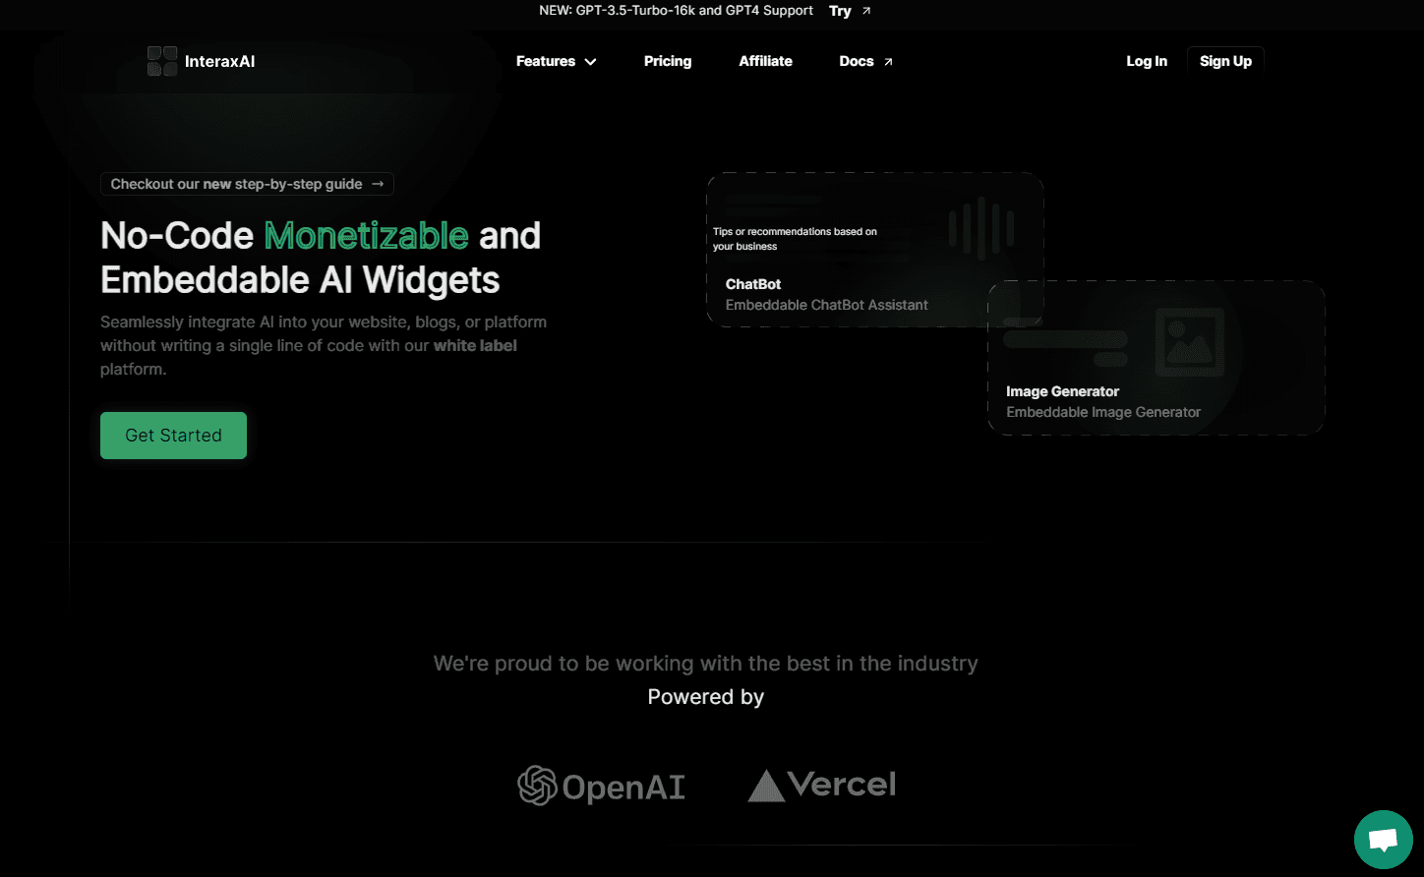Expand the Features dropdown chevron
Image resolution: width=1424 pixels, height=877 pixels.
click(590, 61)
